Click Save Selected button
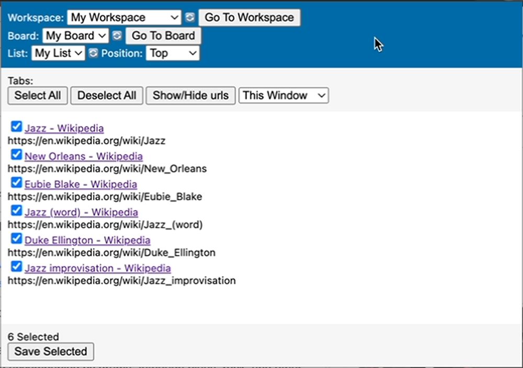The height and width of the screenshot is (368, 523). 51,351
